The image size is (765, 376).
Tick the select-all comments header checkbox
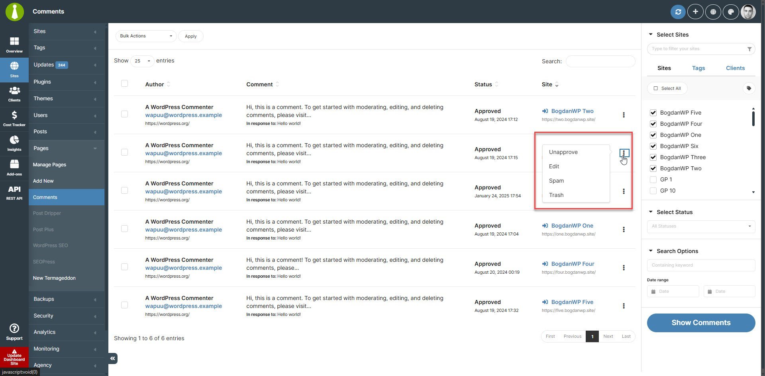click(x=124, y=84)
